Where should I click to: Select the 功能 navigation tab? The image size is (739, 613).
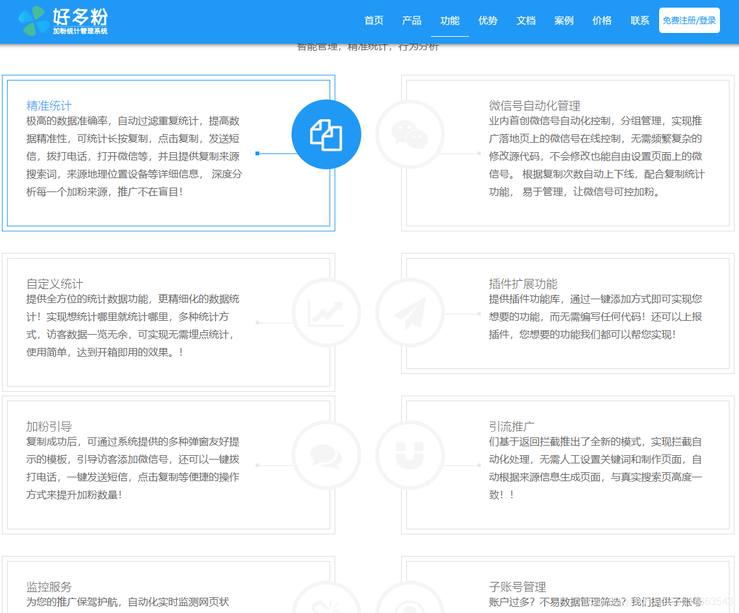[x=449, y=21]
